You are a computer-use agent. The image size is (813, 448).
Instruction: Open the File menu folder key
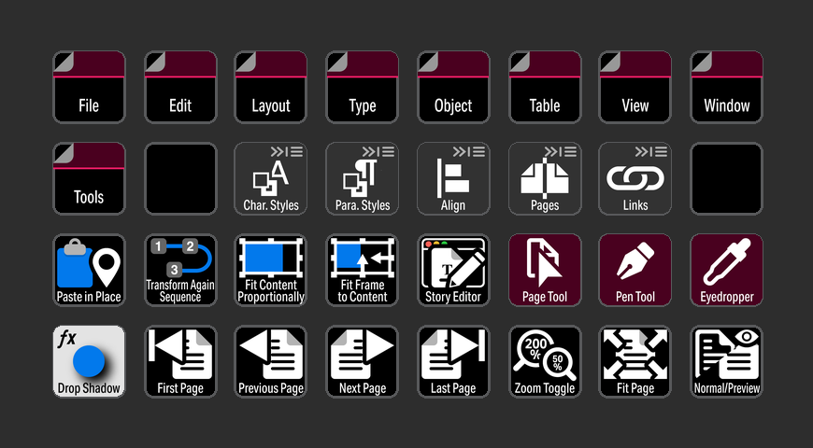89,87
